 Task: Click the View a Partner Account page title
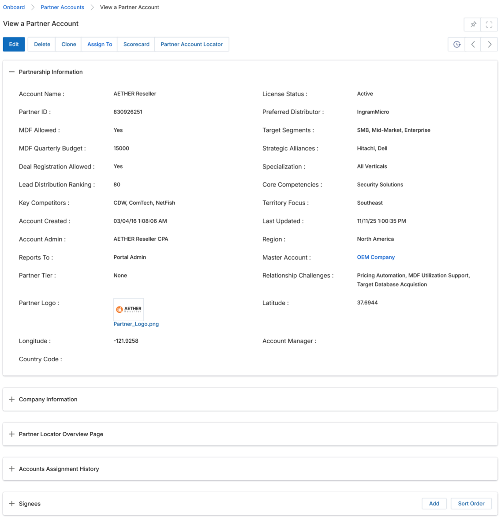tap(41, 24)
